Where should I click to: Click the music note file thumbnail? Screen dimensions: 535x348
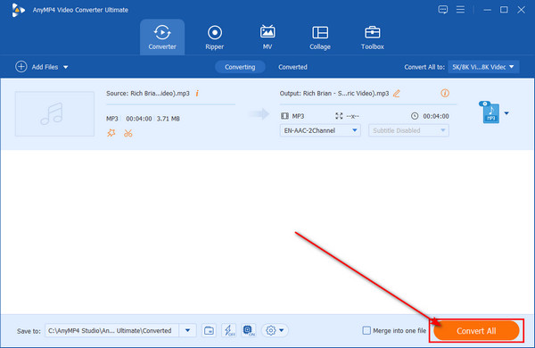(54, 113)
